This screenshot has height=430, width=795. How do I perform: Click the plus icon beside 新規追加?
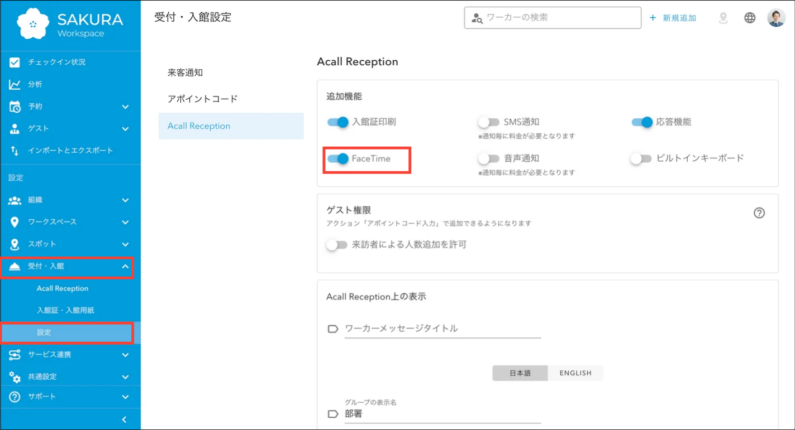coord(653,18)
